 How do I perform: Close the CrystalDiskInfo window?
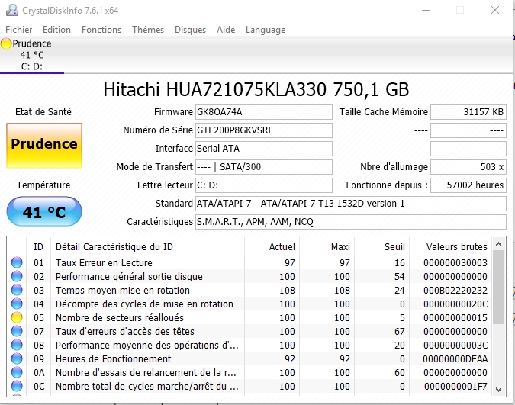(495, 10)
